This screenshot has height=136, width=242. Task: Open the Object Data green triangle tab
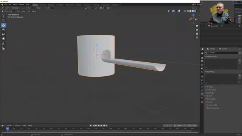[x=202, y=94]
